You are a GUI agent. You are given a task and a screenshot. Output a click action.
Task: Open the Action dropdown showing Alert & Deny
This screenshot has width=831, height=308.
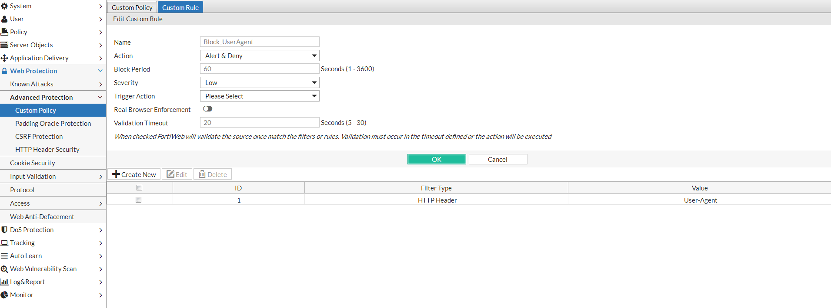pos(260,56)
